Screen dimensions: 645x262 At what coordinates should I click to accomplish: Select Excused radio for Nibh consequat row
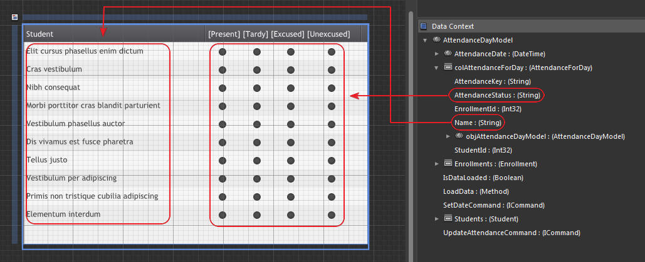point(291,88)
